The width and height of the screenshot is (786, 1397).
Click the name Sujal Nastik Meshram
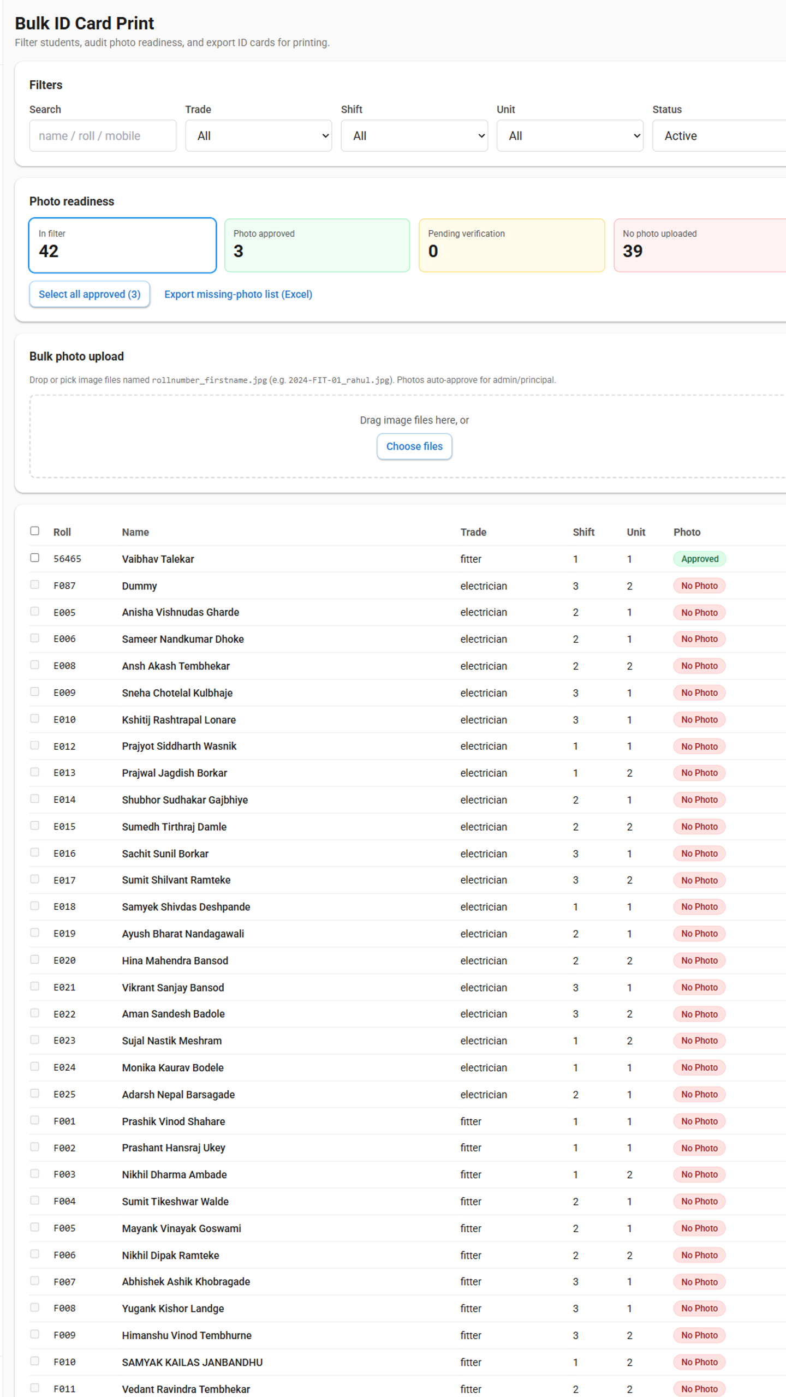[x=171, y=1041]
